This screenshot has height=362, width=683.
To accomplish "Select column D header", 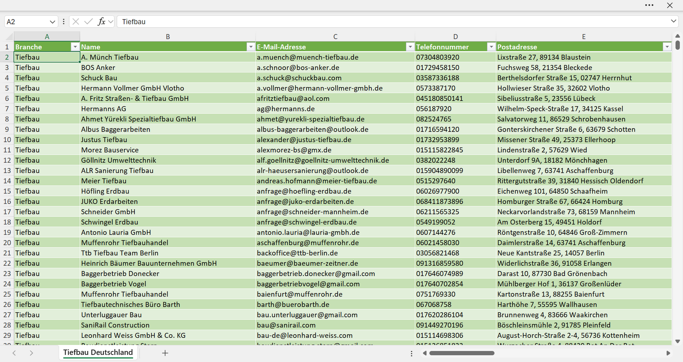I will 455,37.
